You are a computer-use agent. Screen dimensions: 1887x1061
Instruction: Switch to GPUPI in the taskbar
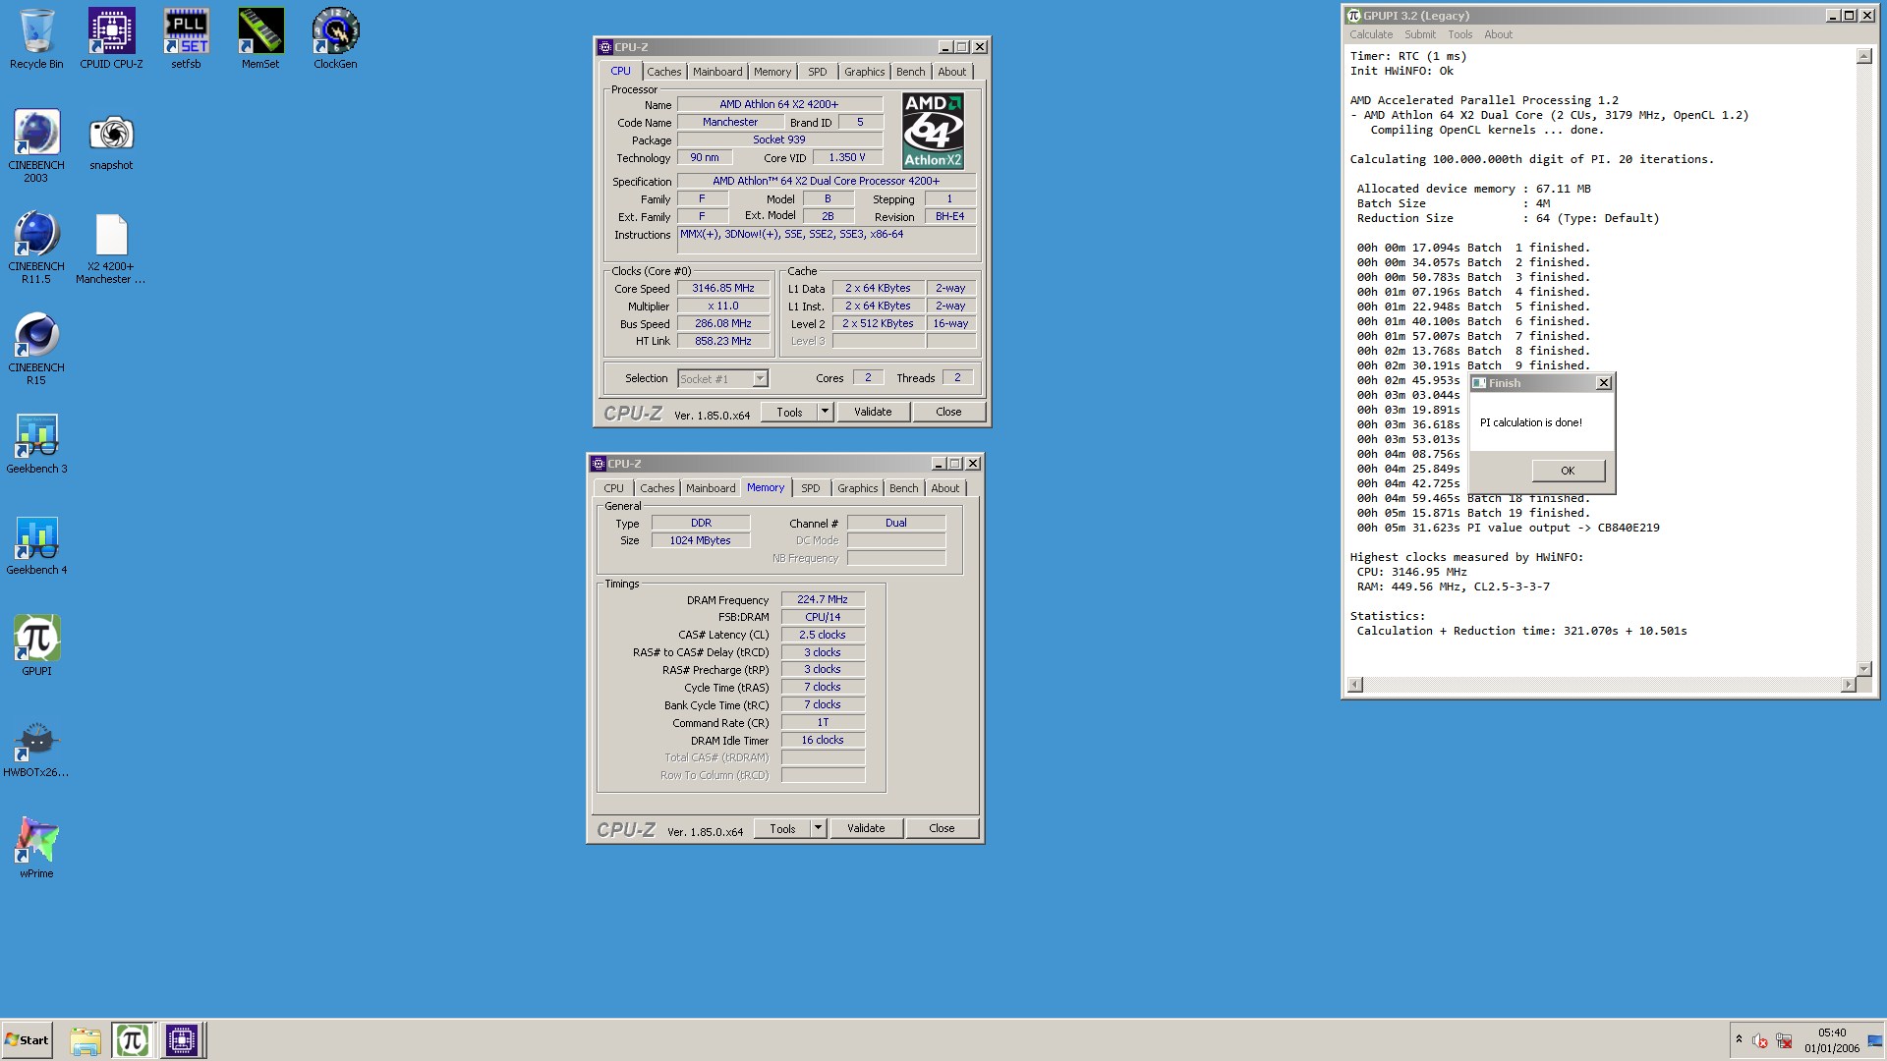click(x=133, y=1040)
